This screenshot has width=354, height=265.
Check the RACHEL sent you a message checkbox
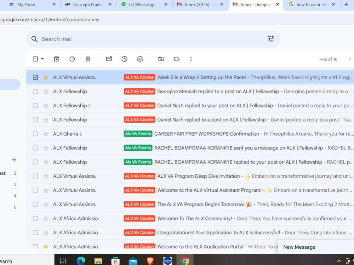pos(35,148)
